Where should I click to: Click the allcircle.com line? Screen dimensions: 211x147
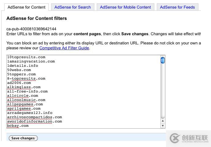pyautogui.click(x=23, y=96)
